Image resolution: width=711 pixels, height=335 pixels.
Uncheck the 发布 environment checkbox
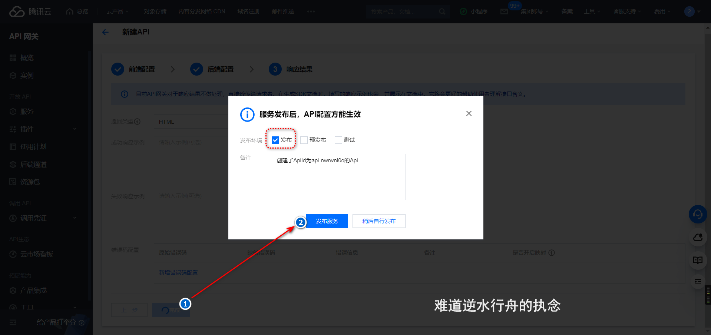click(x=275, y=140)
